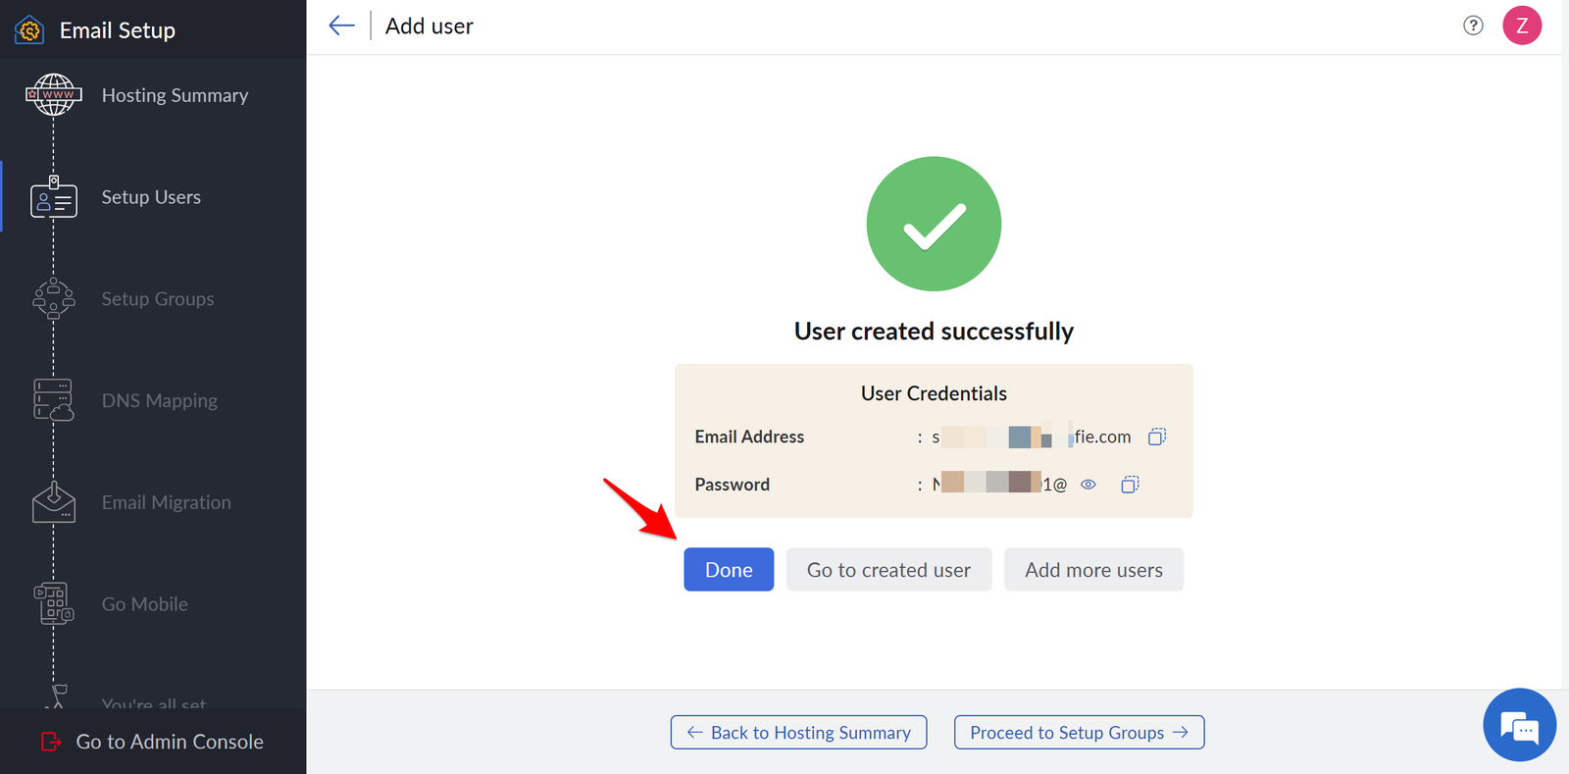Copy the password using copy icon

point(1130,485)
